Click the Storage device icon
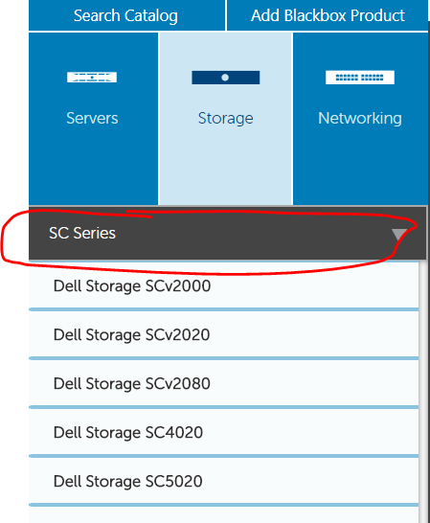Viewport: 430px width, 523px height. click(225, 78)
